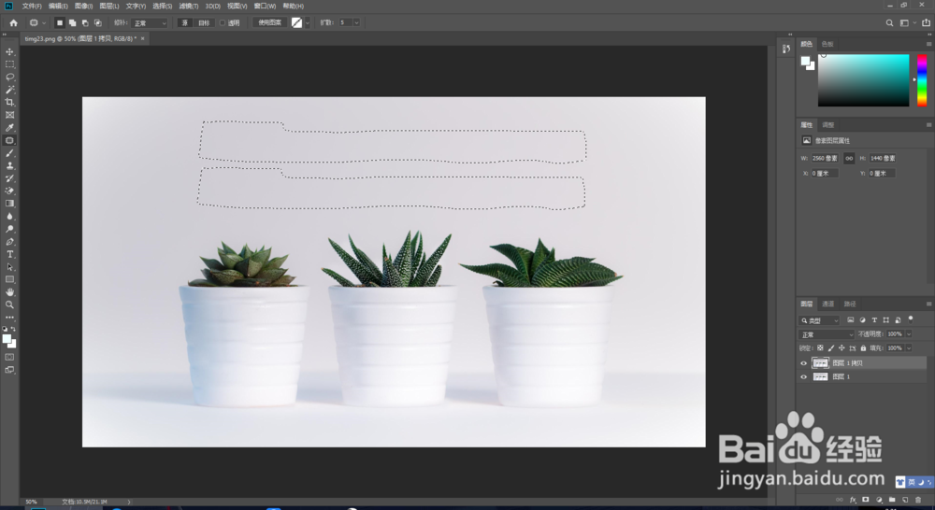
Task: Open the layer filter 类型 dropdown
Action: (x=819, y=320)
